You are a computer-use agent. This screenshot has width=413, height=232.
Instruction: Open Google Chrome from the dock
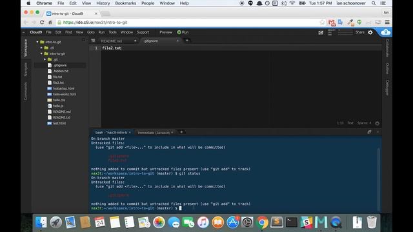pyautogui.click(x=262, y=222)
